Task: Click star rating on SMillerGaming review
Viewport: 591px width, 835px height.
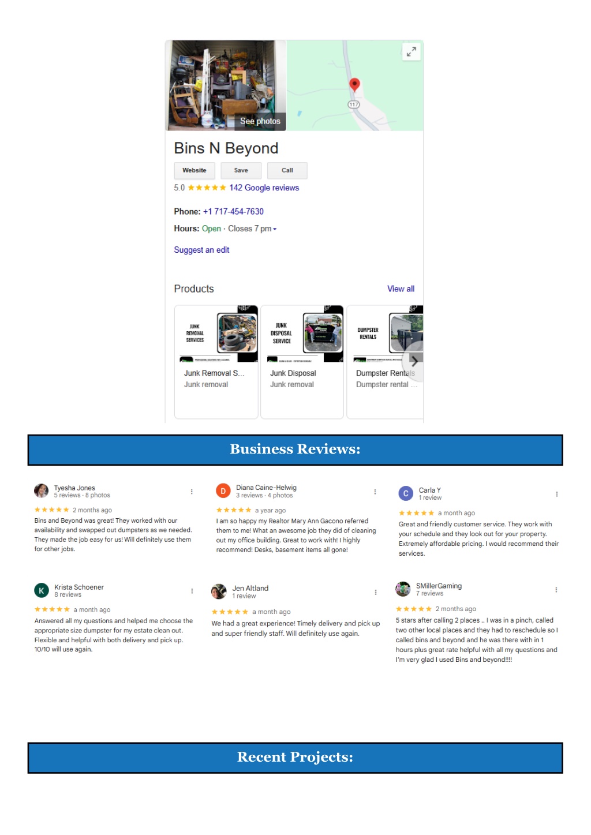Action: (x=414, y=609)
